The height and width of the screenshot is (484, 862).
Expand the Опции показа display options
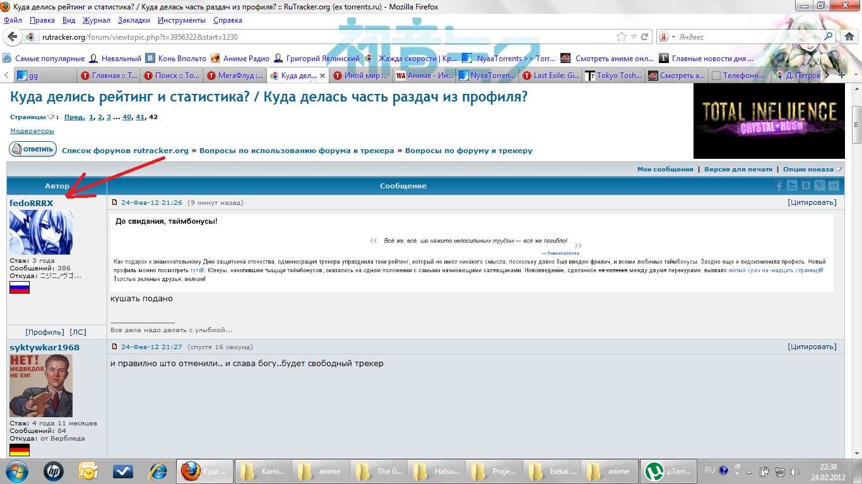pyautogui.click(x=812, y=169)
